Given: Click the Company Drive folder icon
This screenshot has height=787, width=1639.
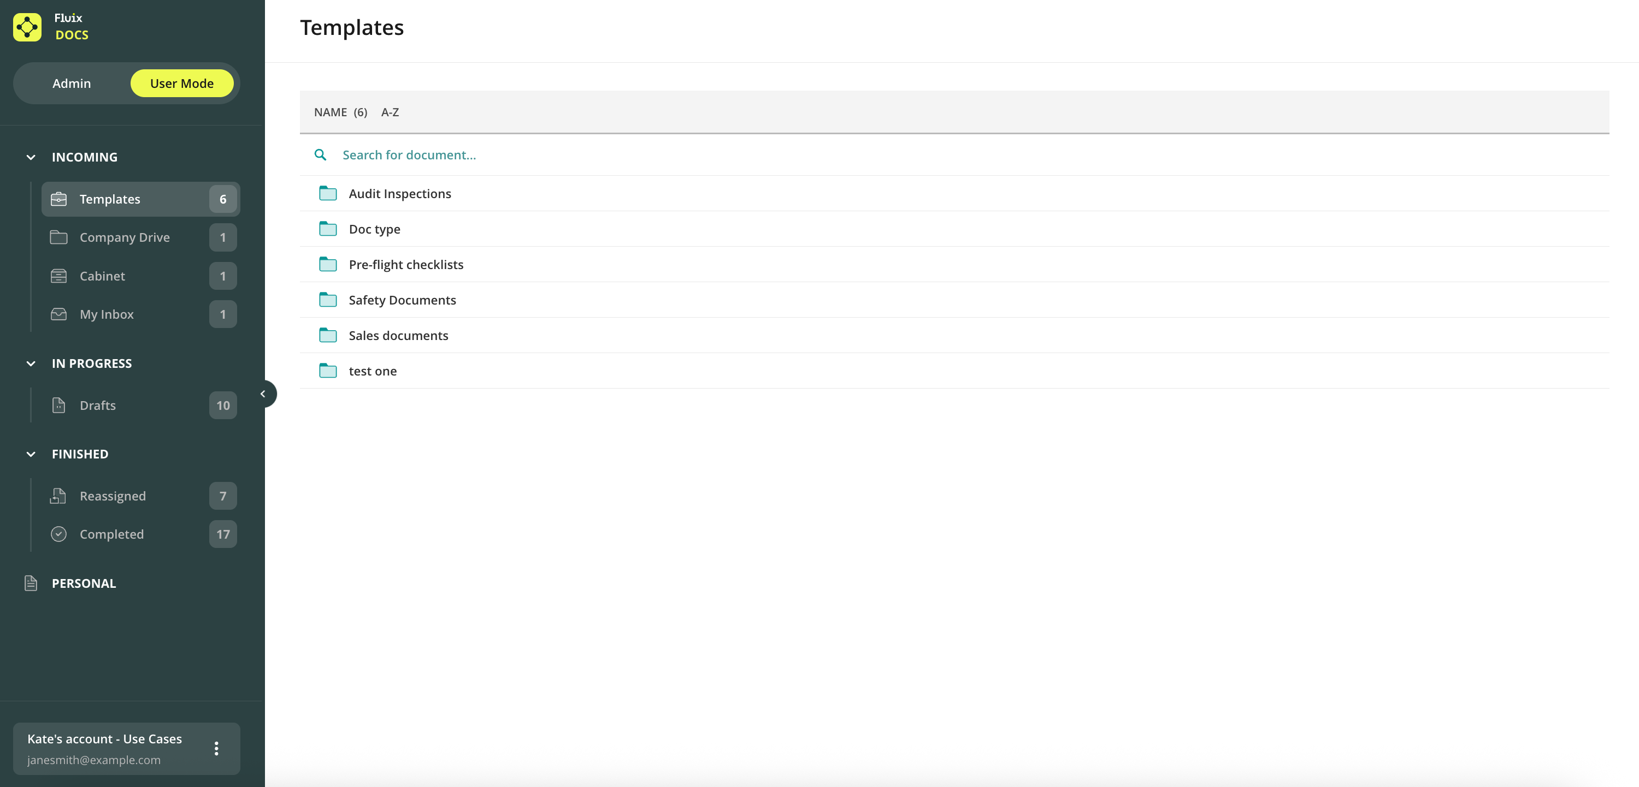Looking at the screenshot, I should tap(58, 237).
